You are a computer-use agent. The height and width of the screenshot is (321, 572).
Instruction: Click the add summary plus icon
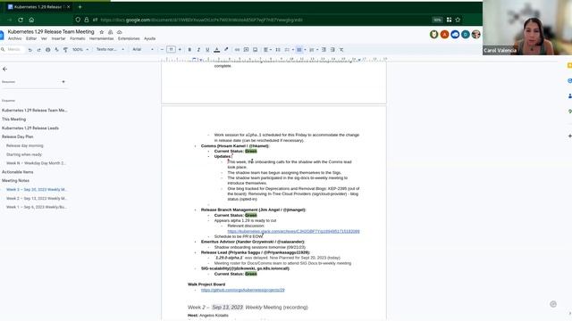pyautogui.click(x=63, y=82)
